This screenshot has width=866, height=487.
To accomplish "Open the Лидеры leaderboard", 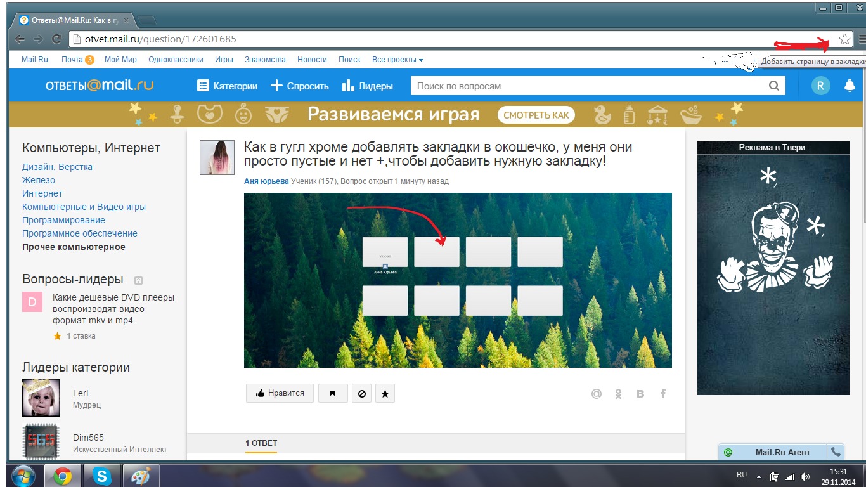I will pyautogui.click(x=367, y=86).
